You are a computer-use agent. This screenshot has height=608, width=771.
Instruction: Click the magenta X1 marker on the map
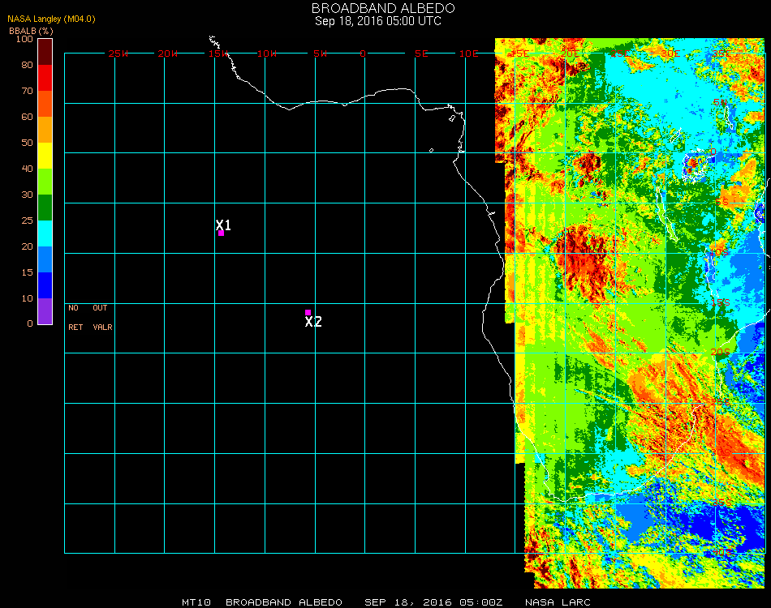click(221, 233)
